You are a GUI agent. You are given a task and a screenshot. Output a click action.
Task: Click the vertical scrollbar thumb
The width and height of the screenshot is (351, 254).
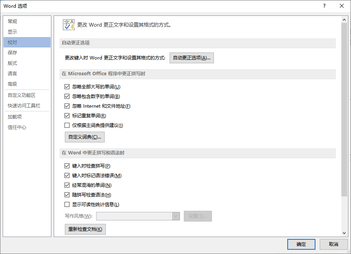point(344,110)
